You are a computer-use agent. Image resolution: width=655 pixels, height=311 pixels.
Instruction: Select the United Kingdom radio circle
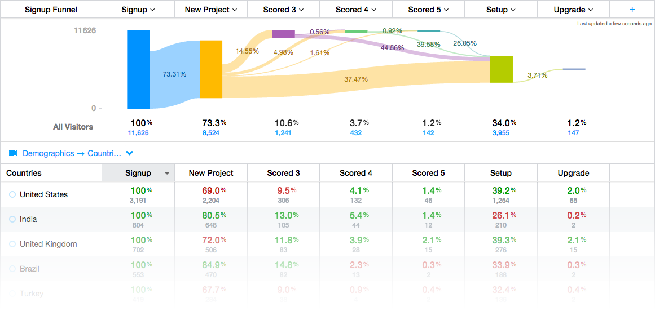point(12,244)
